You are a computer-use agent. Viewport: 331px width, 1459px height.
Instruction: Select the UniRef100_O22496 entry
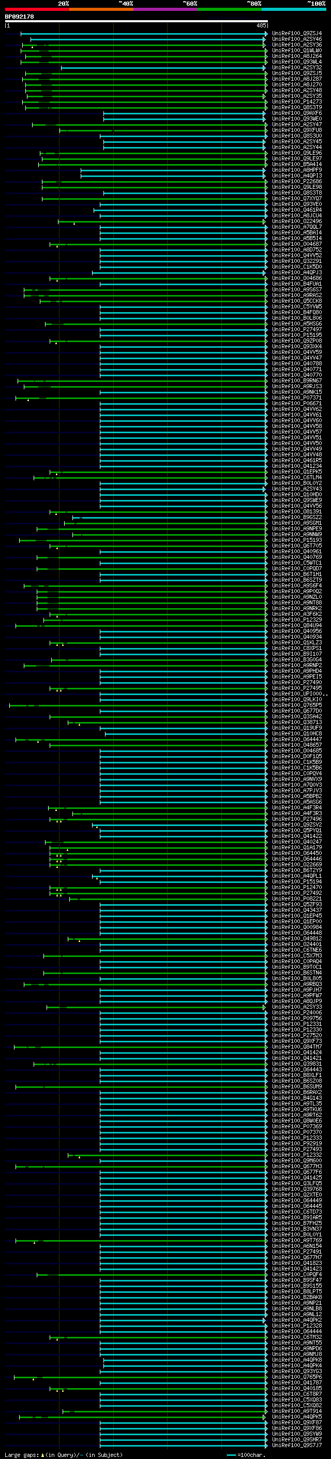pos(297,222)
